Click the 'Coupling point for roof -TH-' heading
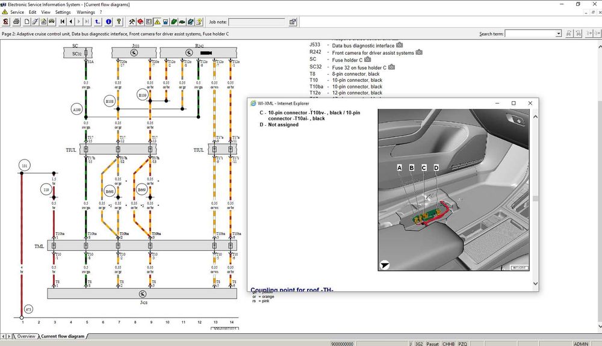Screen dimensions: 602x346 [292, 289]
